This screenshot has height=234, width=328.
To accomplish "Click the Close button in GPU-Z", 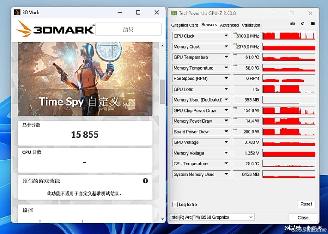I will point(303,218).
